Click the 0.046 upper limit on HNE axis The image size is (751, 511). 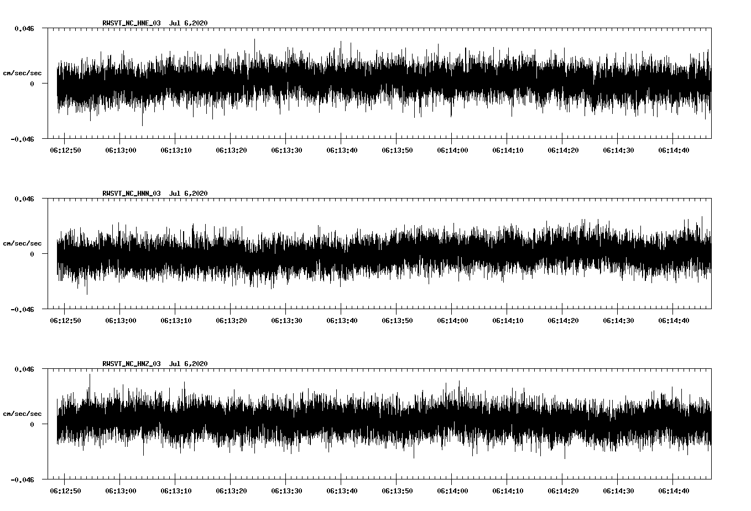[x=24, y=28]
